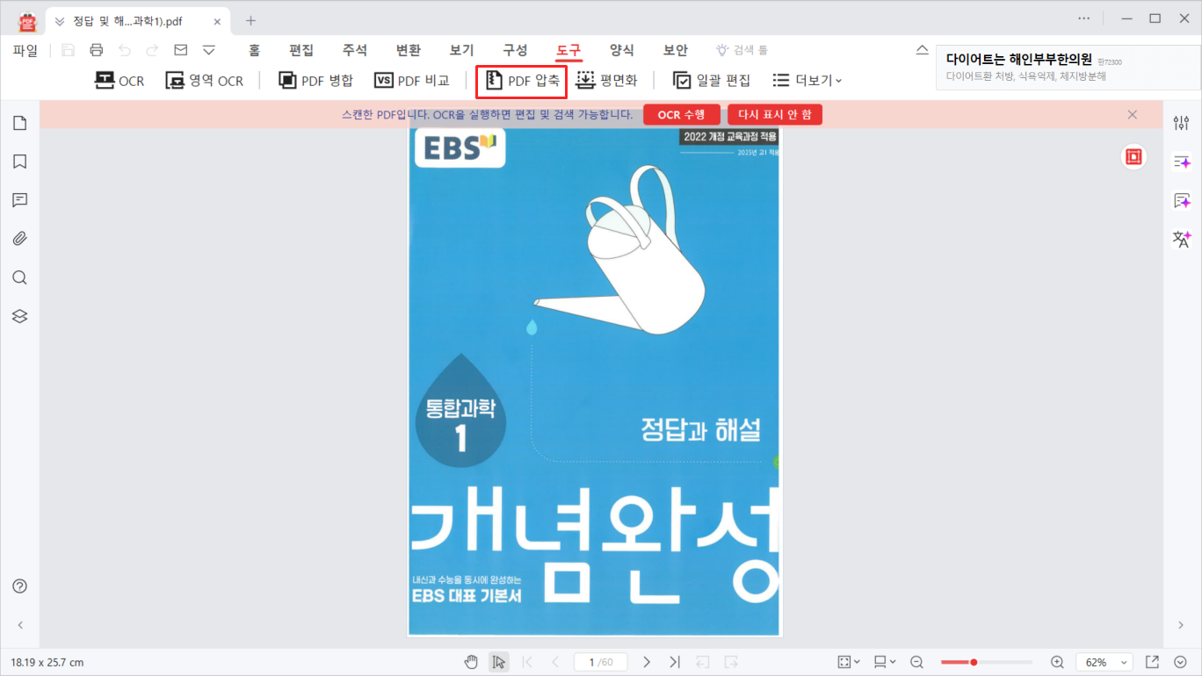Expand the right sidebar arrow

(x=1181, y=625)
